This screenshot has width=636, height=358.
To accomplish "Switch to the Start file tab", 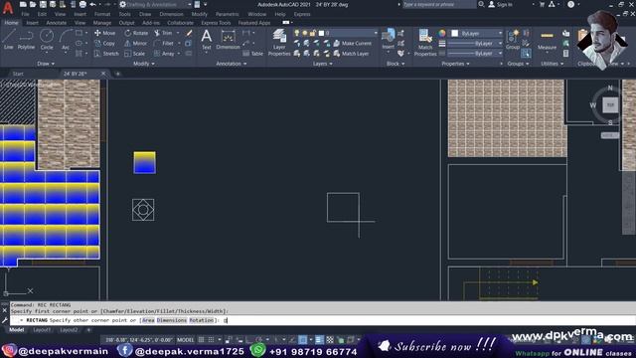I will [x=18, y=74].
